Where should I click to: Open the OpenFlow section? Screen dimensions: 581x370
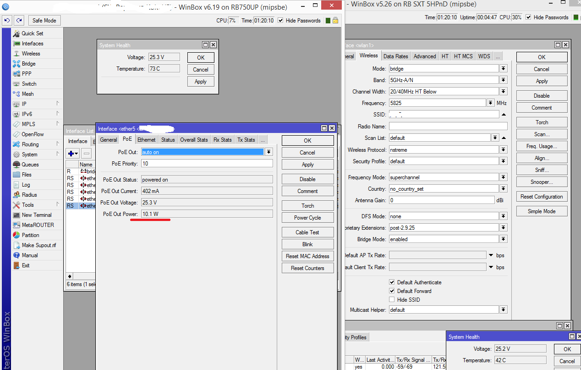tap(33, 134)
